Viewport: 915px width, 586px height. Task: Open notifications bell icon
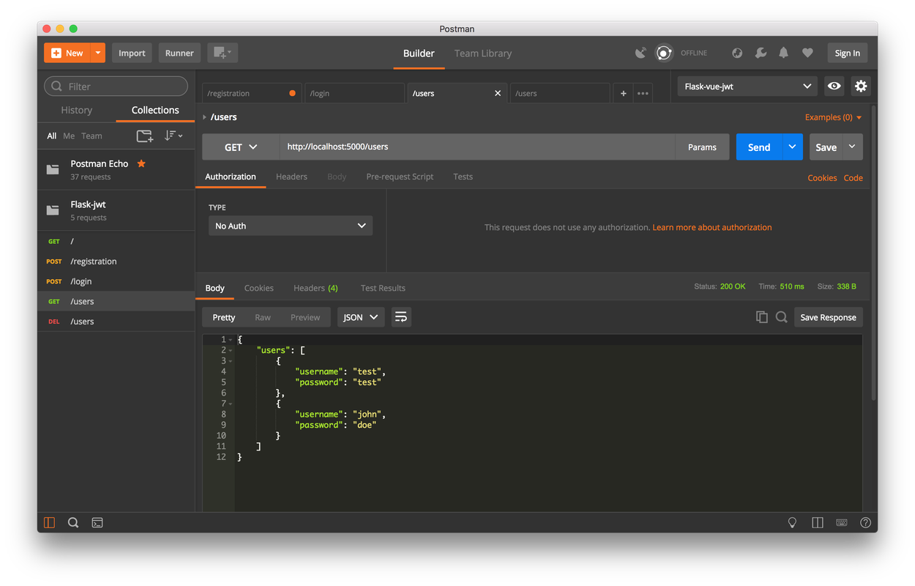click(783, 53)
